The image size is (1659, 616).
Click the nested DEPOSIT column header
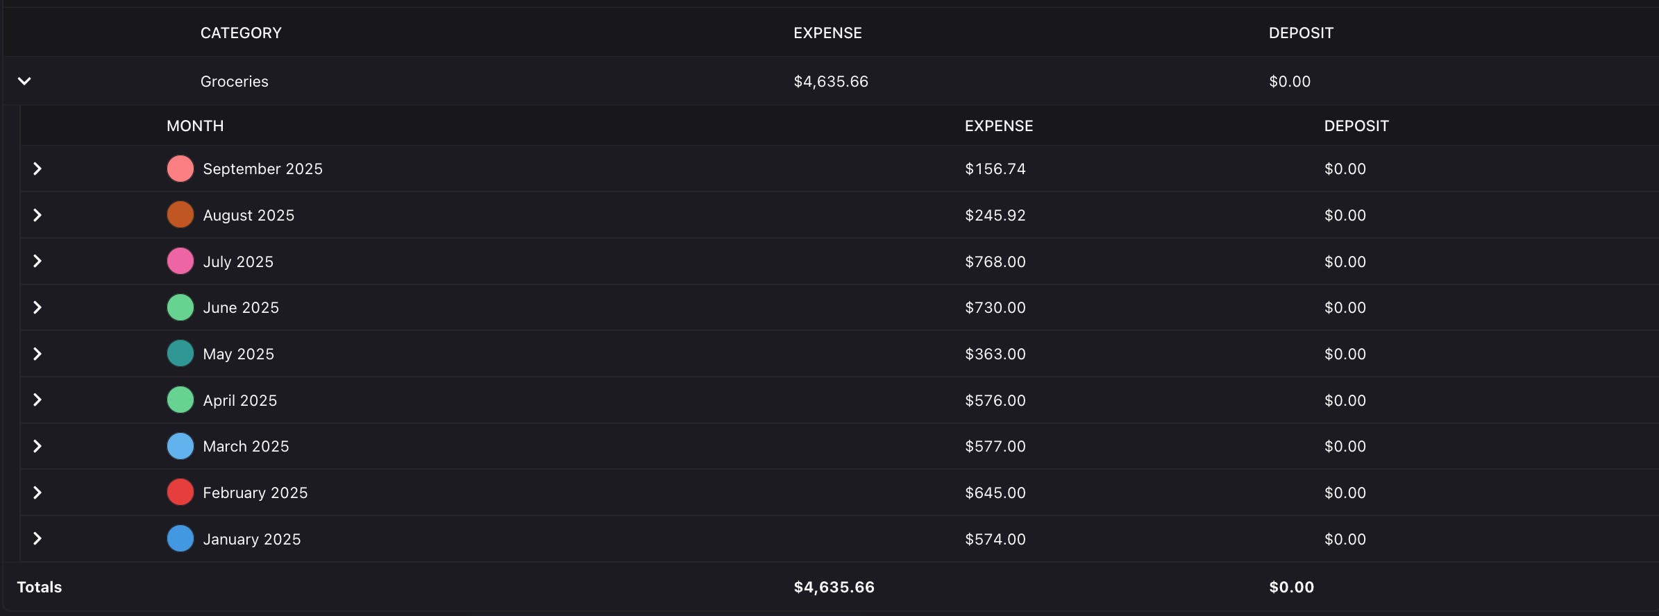point(1356,126)
